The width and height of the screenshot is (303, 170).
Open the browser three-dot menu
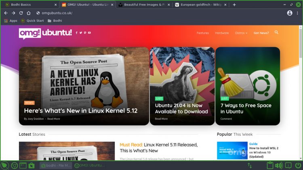coord(297,13)
